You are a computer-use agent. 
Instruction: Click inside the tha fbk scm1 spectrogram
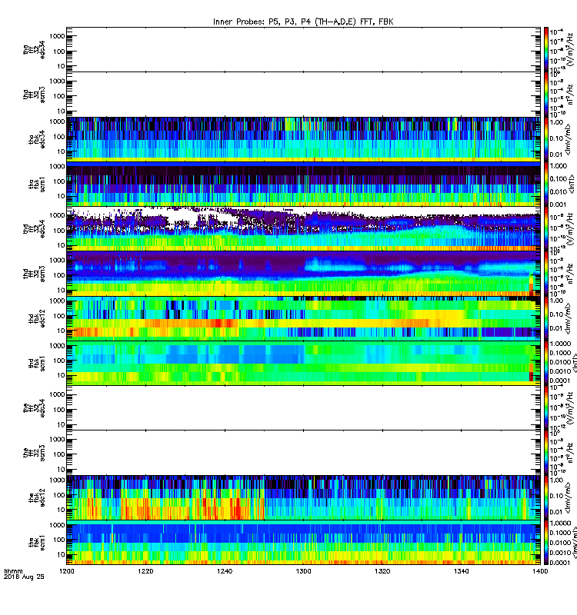click(303, 184)
